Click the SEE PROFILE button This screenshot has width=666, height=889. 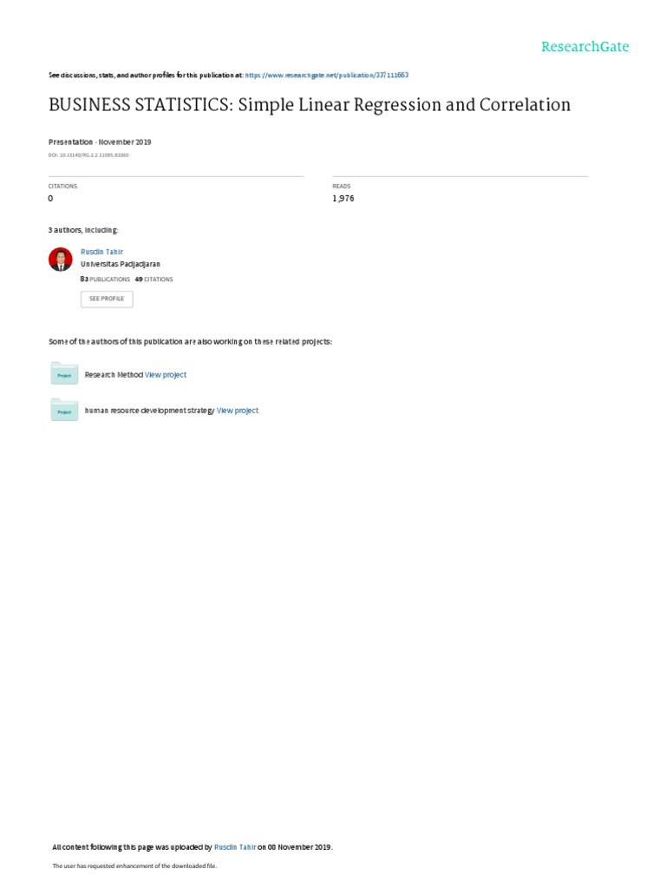107,299
